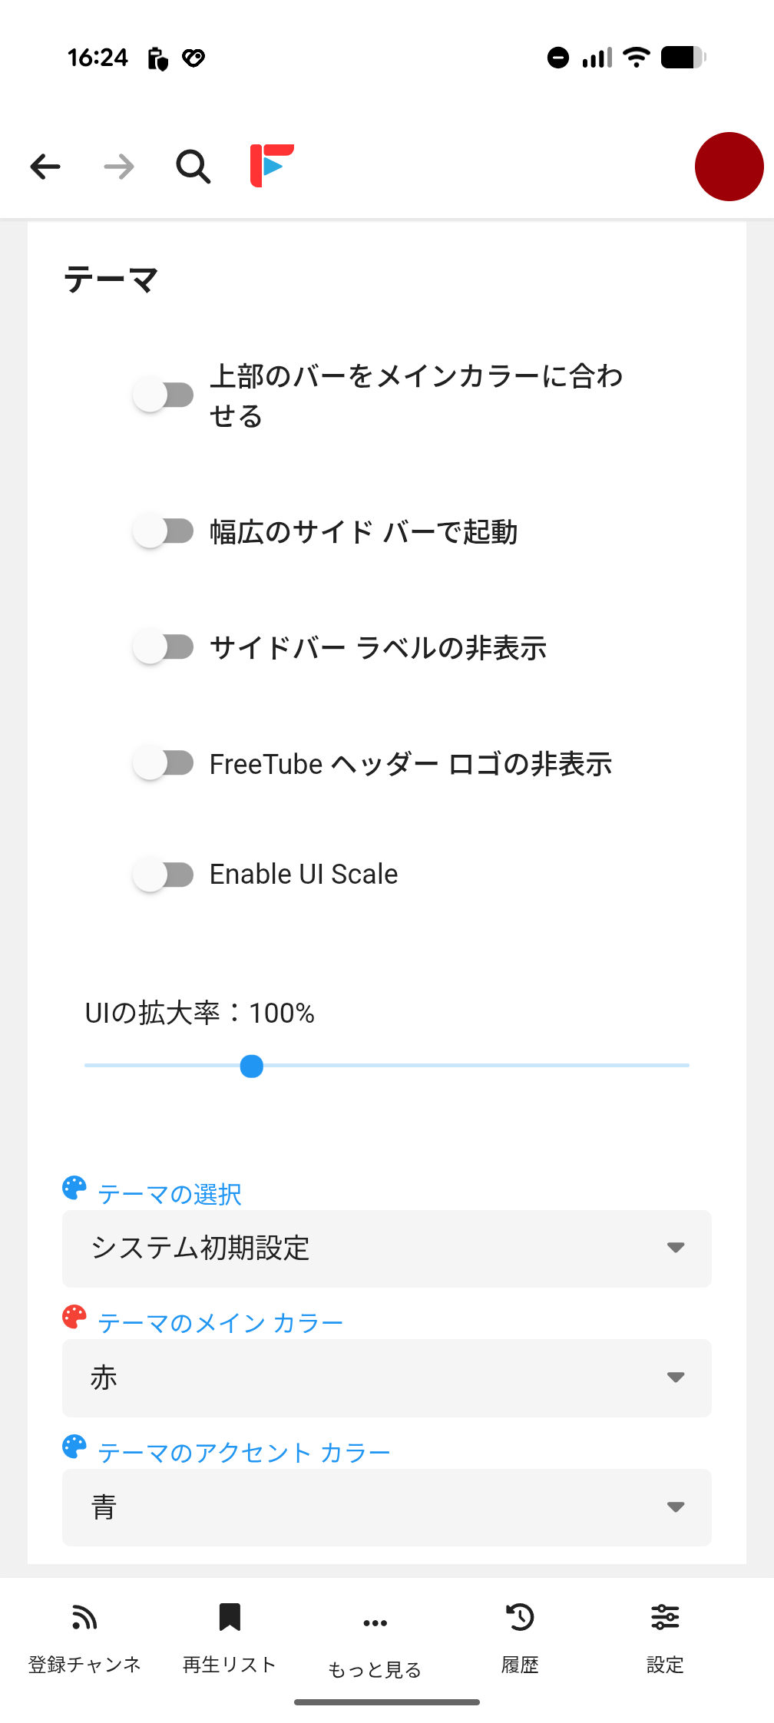This screenshot has height=1723, width=774.
Task: Enable 幅広のサイド バーで起動 switch
Action: pos(163,531)
